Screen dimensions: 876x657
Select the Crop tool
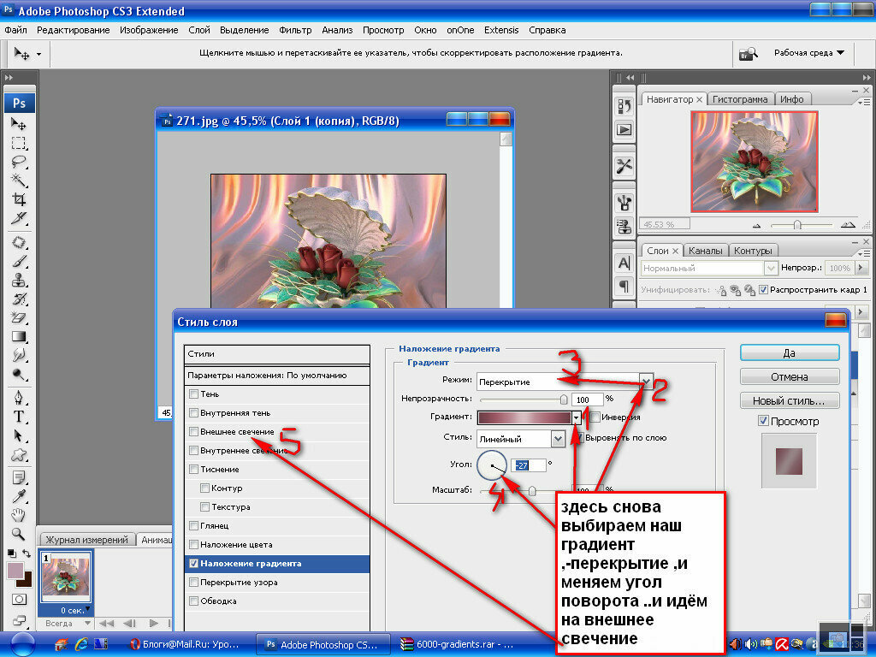[x=19, y=198]
